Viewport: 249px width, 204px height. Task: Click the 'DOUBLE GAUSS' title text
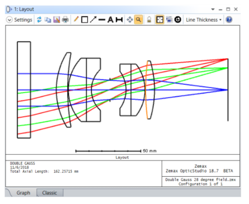point(22,163)
